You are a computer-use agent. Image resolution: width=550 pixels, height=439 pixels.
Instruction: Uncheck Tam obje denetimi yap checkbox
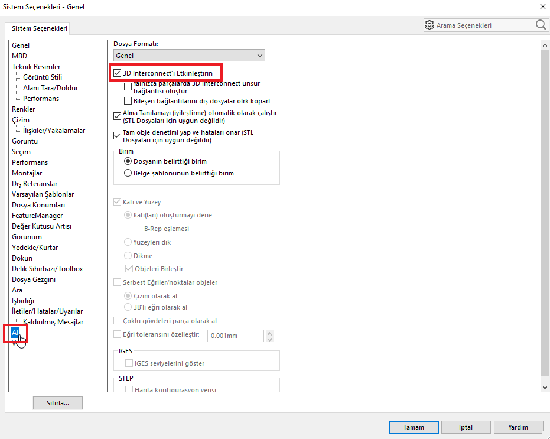[117, 136]
